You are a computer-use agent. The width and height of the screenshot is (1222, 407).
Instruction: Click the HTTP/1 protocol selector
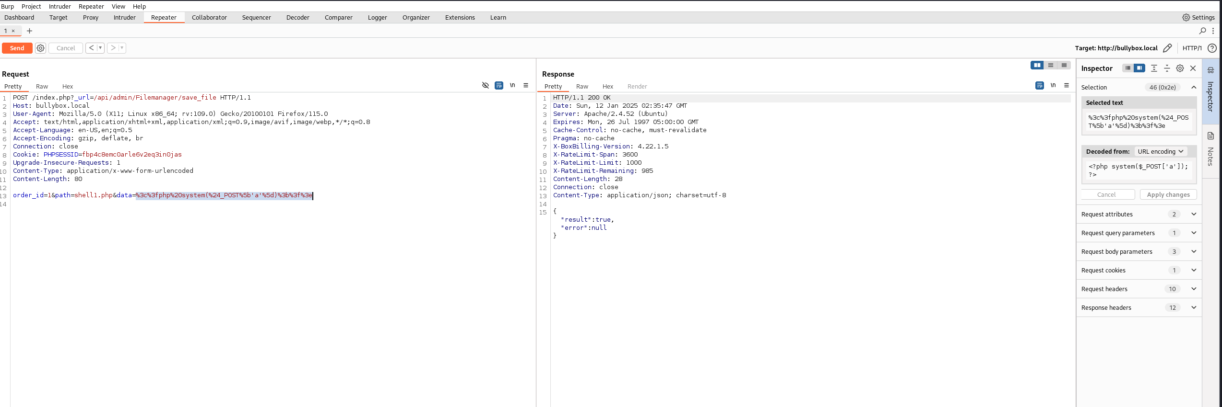click(x=1192, y=48)
